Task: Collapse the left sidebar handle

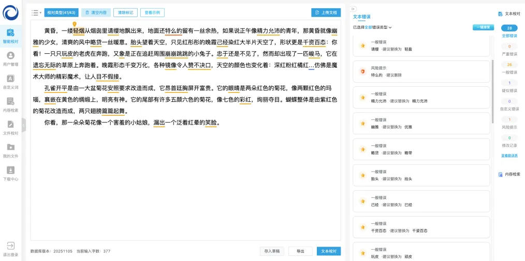Action: [23, 125]
